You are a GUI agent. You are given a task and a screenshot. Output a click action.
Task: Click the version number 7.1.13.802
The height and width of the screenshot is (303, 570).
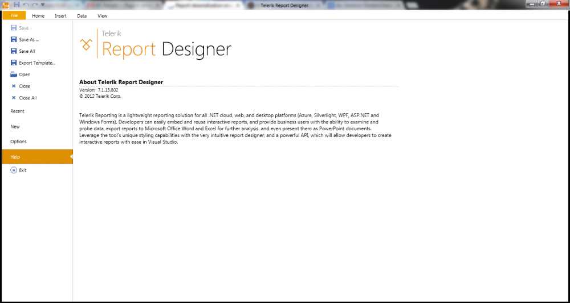pos(108,90)
